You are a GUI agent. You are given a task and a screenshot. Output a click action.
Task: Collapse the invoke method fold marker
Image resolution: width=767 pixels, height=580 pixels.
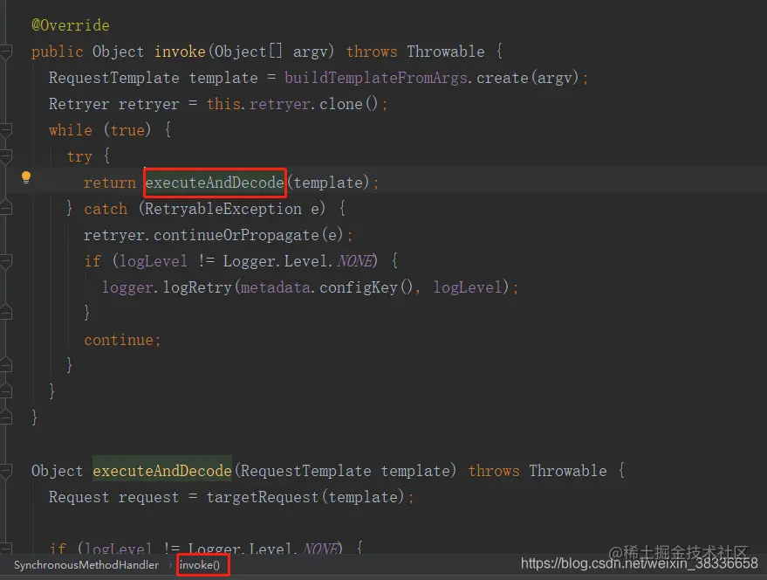6,52
